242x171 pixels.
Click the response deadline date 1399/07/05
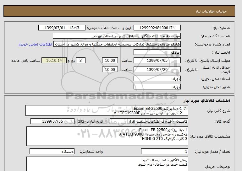pyautogui.click(x=157, y=60)
